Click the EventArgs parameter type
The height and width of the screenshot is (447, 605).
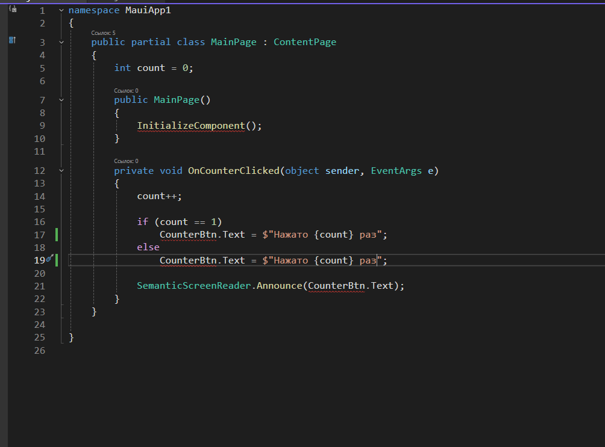click(397, 171)
